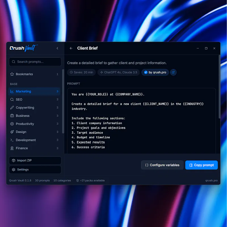Viewport: 227px width, 227px height.
Task: Click the ChatGPT 4o, Claude 3.5 badge
Action: (119, 72)
